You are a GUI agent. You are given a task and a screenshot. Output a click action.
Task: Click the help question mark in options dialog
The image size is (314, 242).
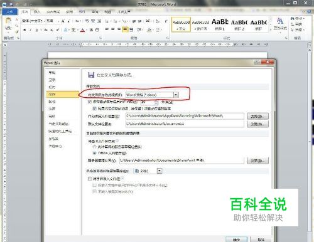pyautogui.click(x=257, y=62)
